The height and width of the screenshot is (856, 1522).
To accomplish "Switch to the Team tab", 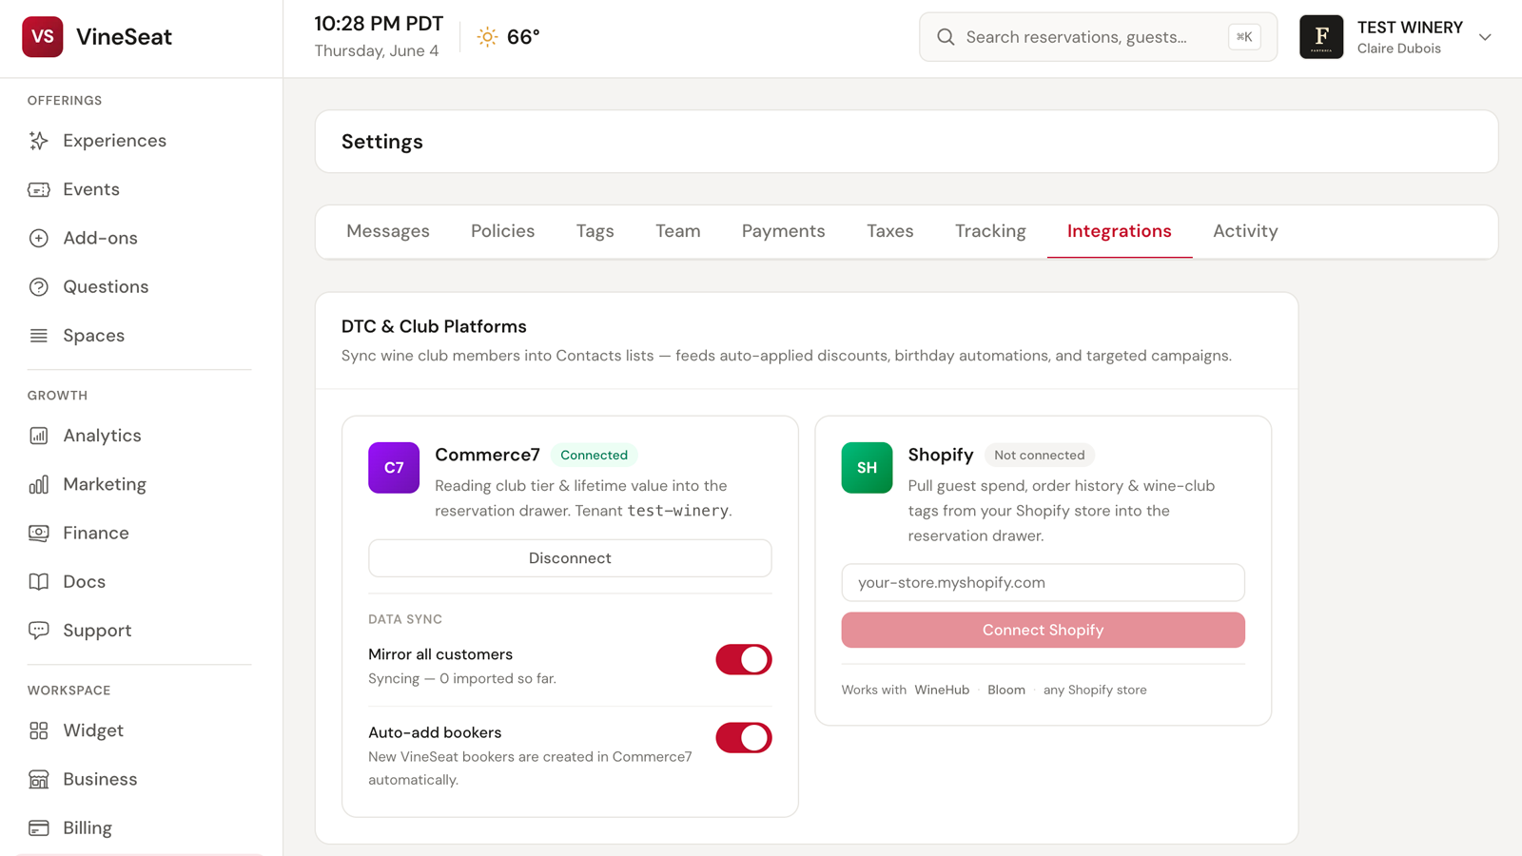I will [677, 231].
